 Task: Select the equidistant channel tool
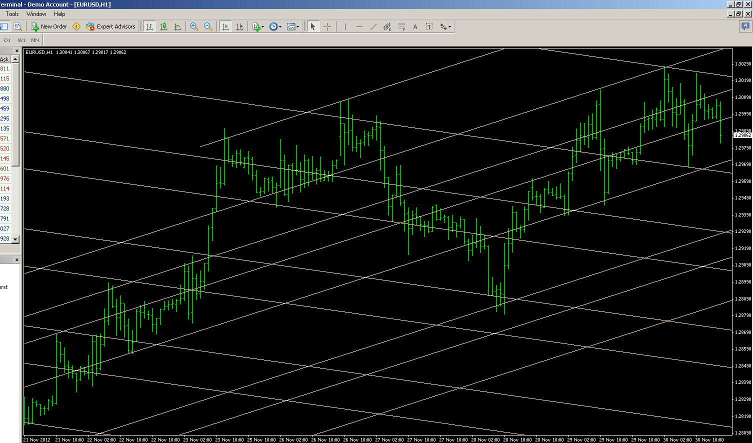click(387, 26)
